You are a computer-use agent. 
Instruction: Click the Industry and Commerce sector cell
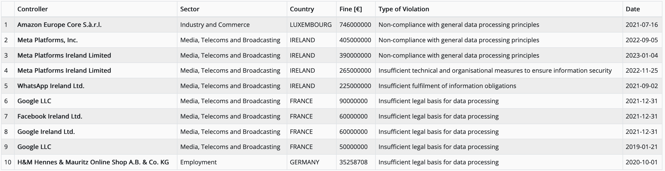[215, 25]
